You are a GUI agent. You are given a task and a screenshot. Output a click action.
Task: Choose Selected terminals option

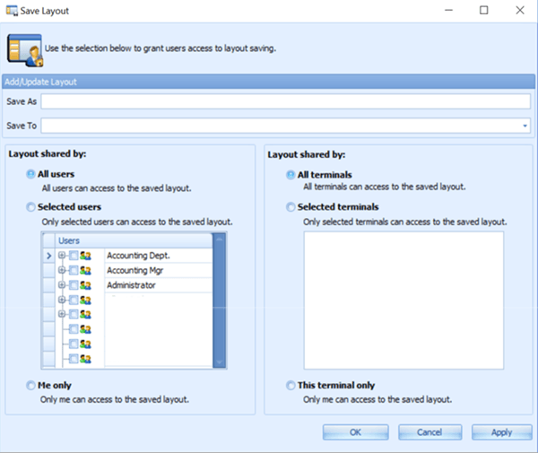click(291, 207)
